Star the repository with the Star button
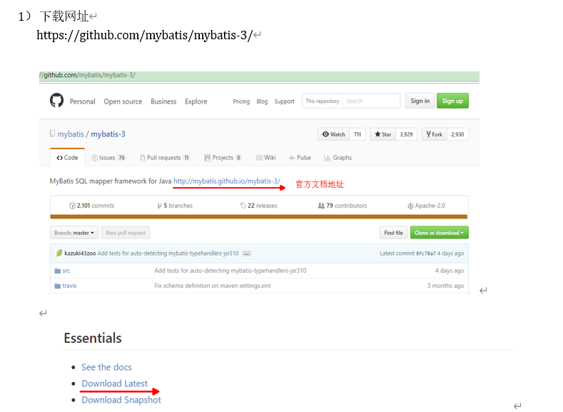The image size is (563, 412). (x=383, y=134)
